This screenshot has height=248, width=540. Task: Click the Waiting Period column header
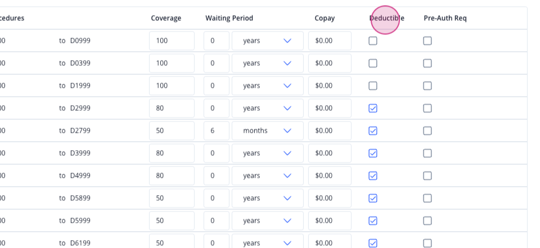coord(229,18)
